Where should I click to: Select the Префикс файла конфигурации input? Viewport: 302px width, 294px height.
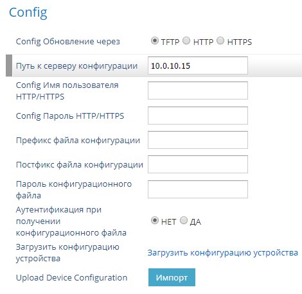(x=198, y=140)
